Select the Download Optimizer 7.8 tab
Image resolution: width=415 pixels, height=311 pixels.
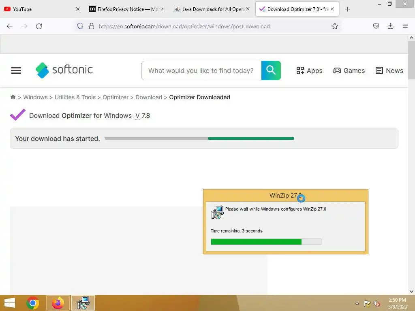click(297, 9)
